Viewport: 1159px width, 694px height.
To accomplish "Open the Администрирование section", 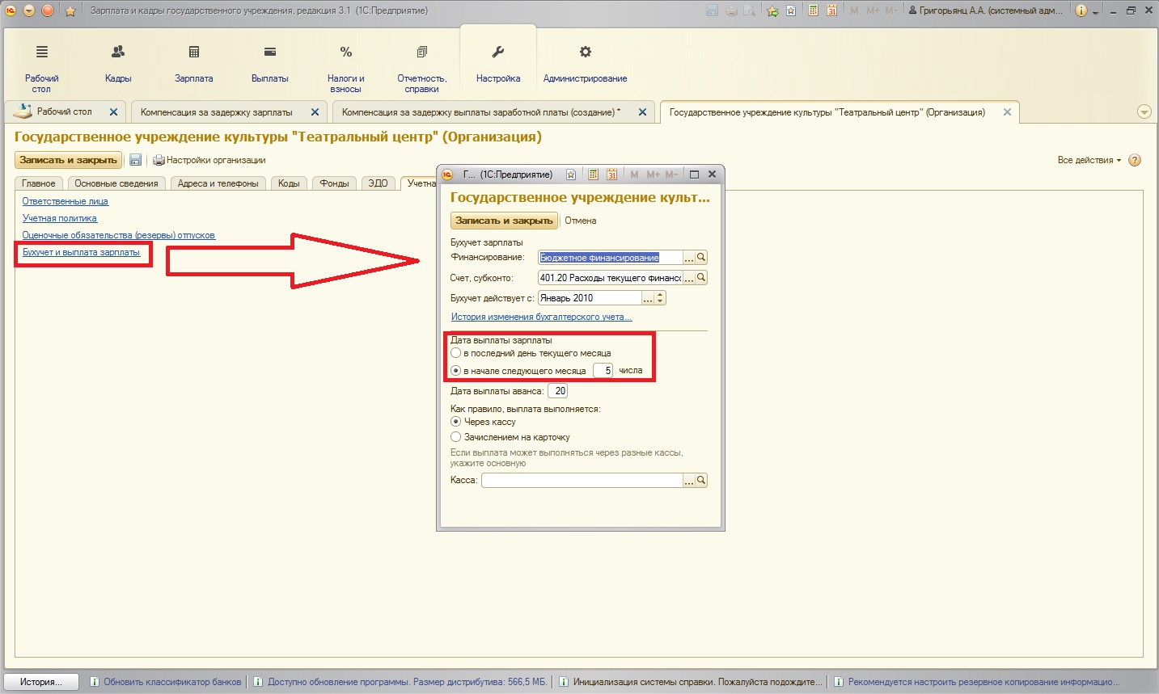I will click(x=585, y=63).
